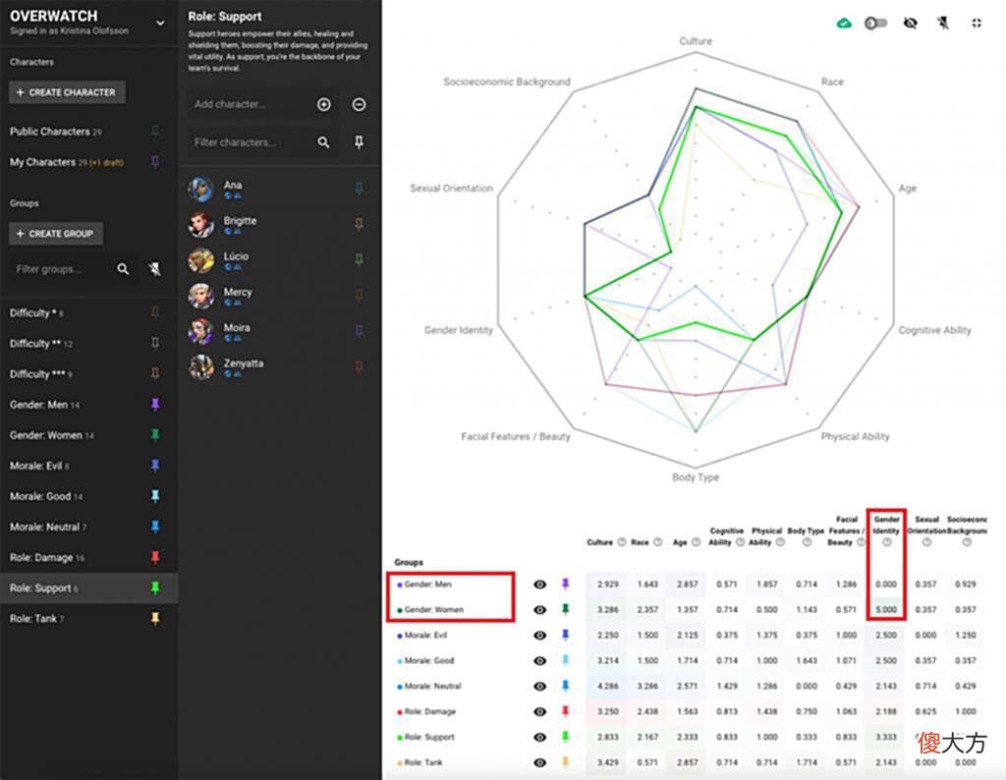Pin the character Mercy
The image size is (1006, 780).
pyautogui.click(x=359, y=295)
